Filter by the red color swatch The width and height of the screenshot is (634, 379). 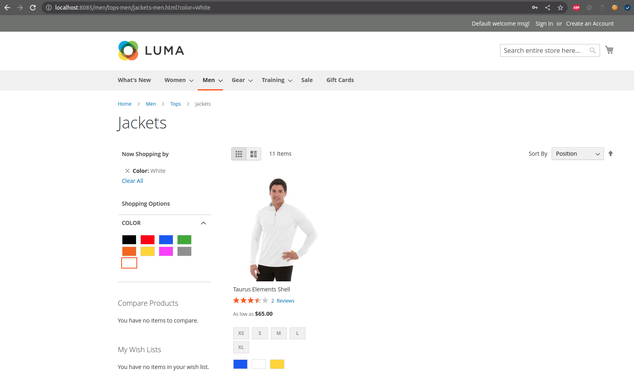148,240
